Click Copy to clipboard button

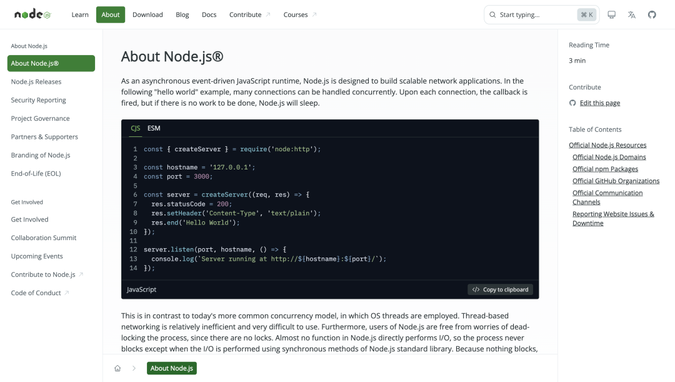pos(500,289)
